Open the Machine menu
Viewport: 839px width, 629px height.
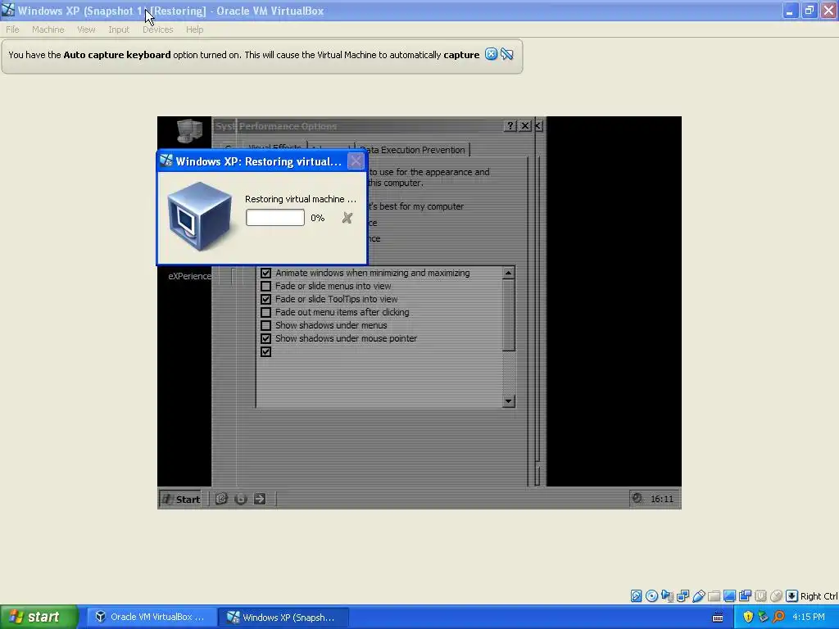48,29
